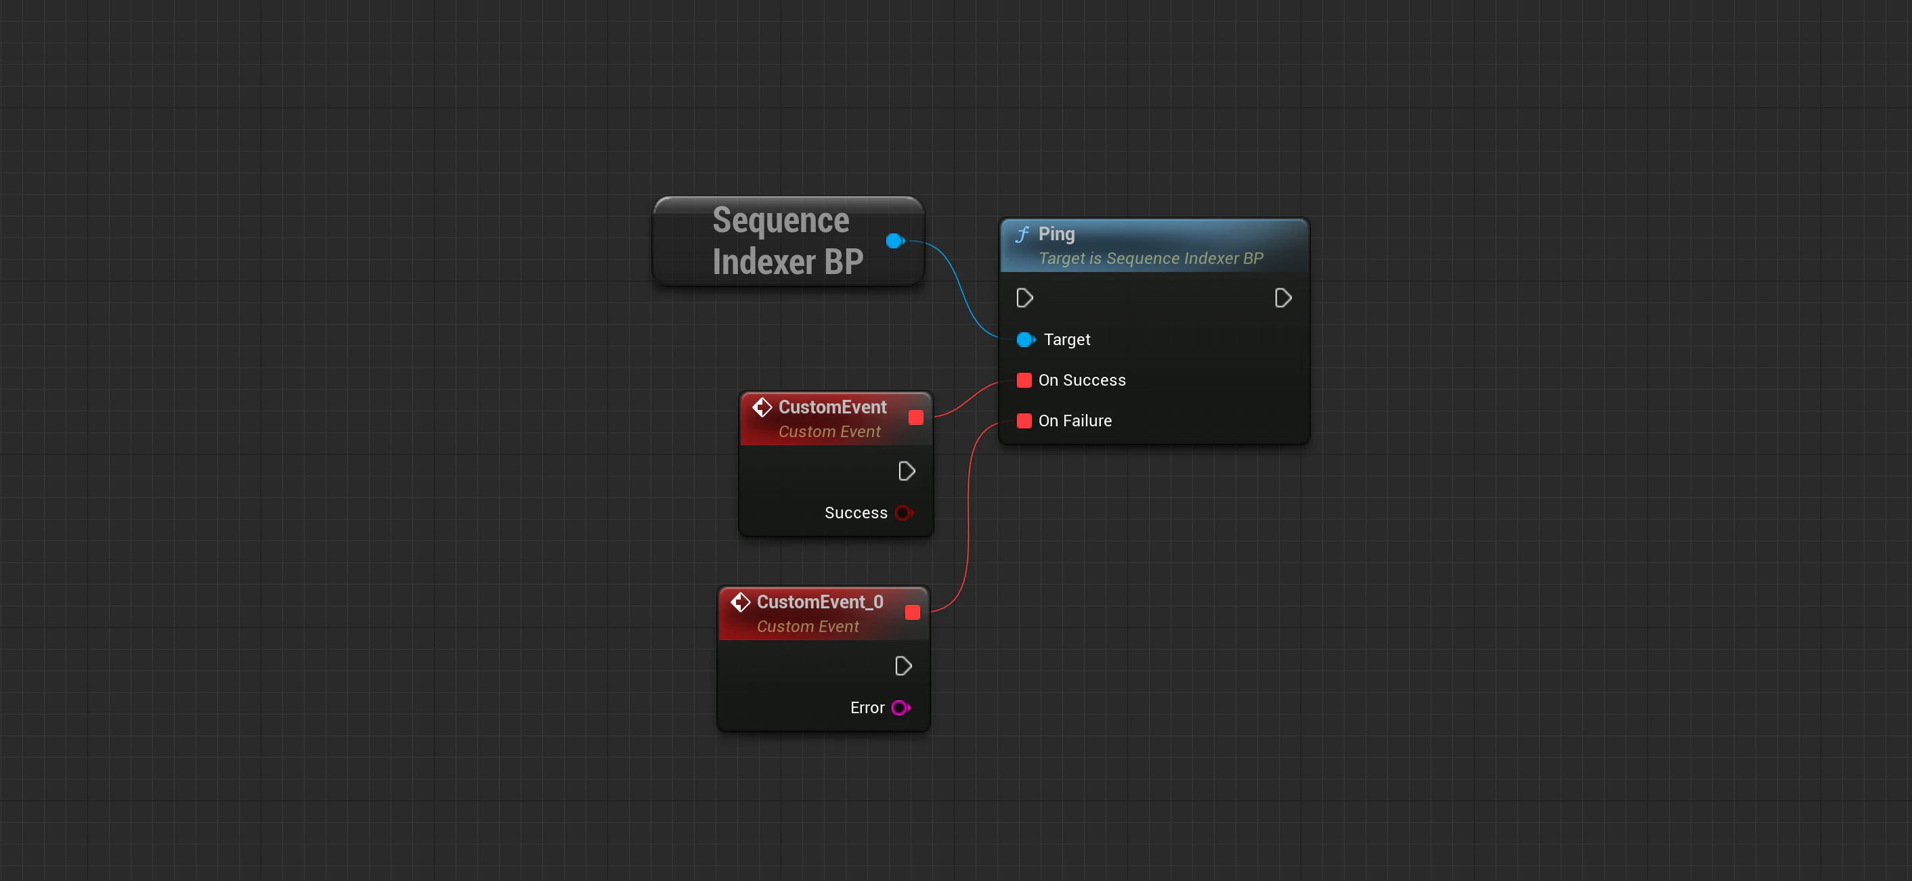1912x881 pixels.
Task: Click the CustomEvent execution output pin
Action: point(907,472)
